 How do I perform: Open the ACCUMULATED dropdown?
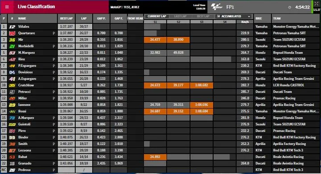234,16
